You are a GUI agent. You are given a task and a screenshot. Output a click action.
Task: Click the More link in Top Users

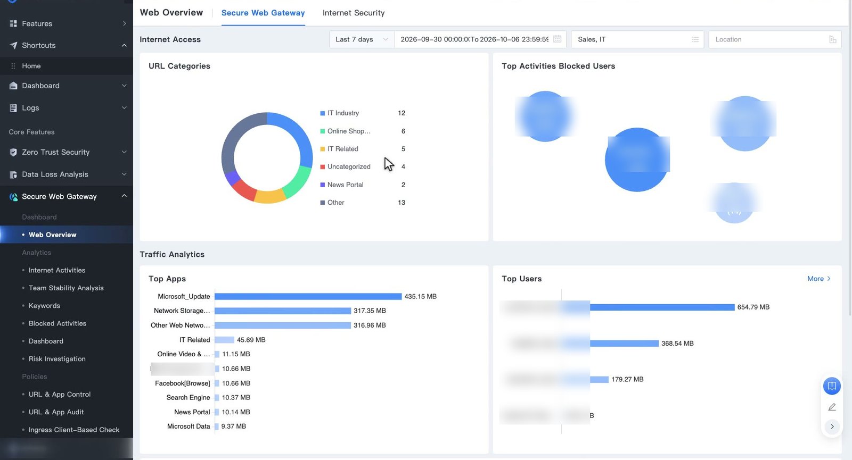pyautogui.click(x=819, y=279)
